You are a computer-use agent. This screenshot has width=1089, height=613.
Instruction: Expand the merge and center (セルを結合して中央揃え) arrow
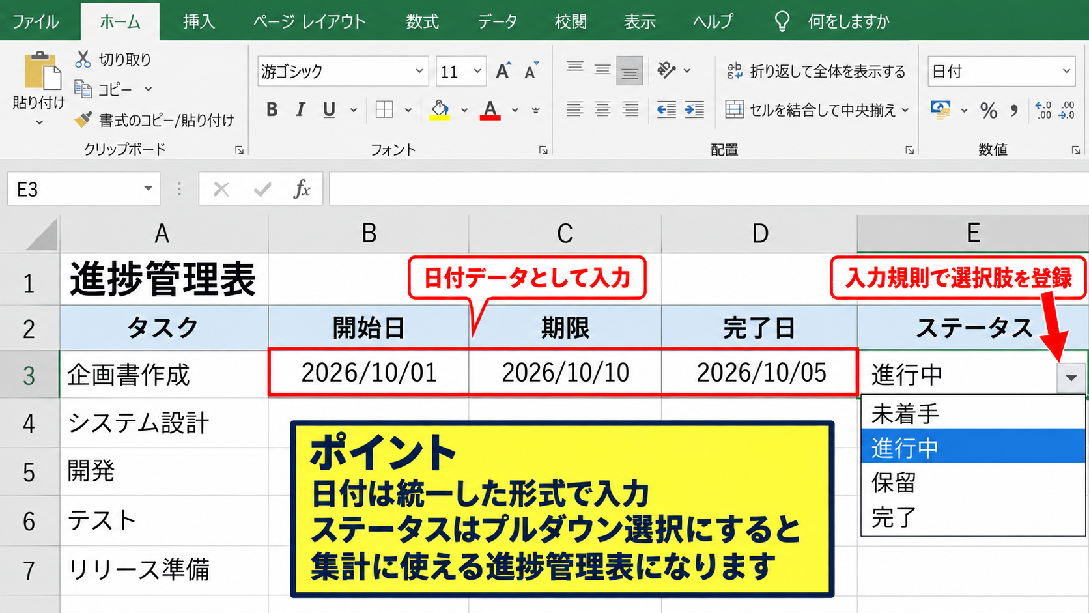point(905,110)
